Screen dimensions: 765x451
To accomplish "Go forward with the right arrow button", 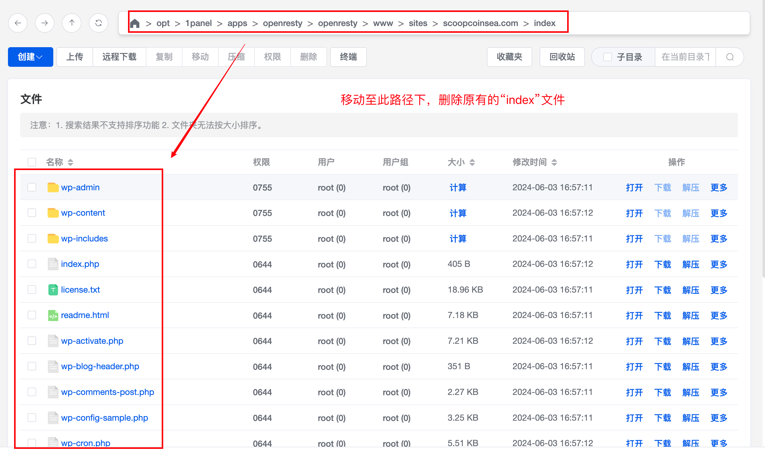I will point(45,23).
